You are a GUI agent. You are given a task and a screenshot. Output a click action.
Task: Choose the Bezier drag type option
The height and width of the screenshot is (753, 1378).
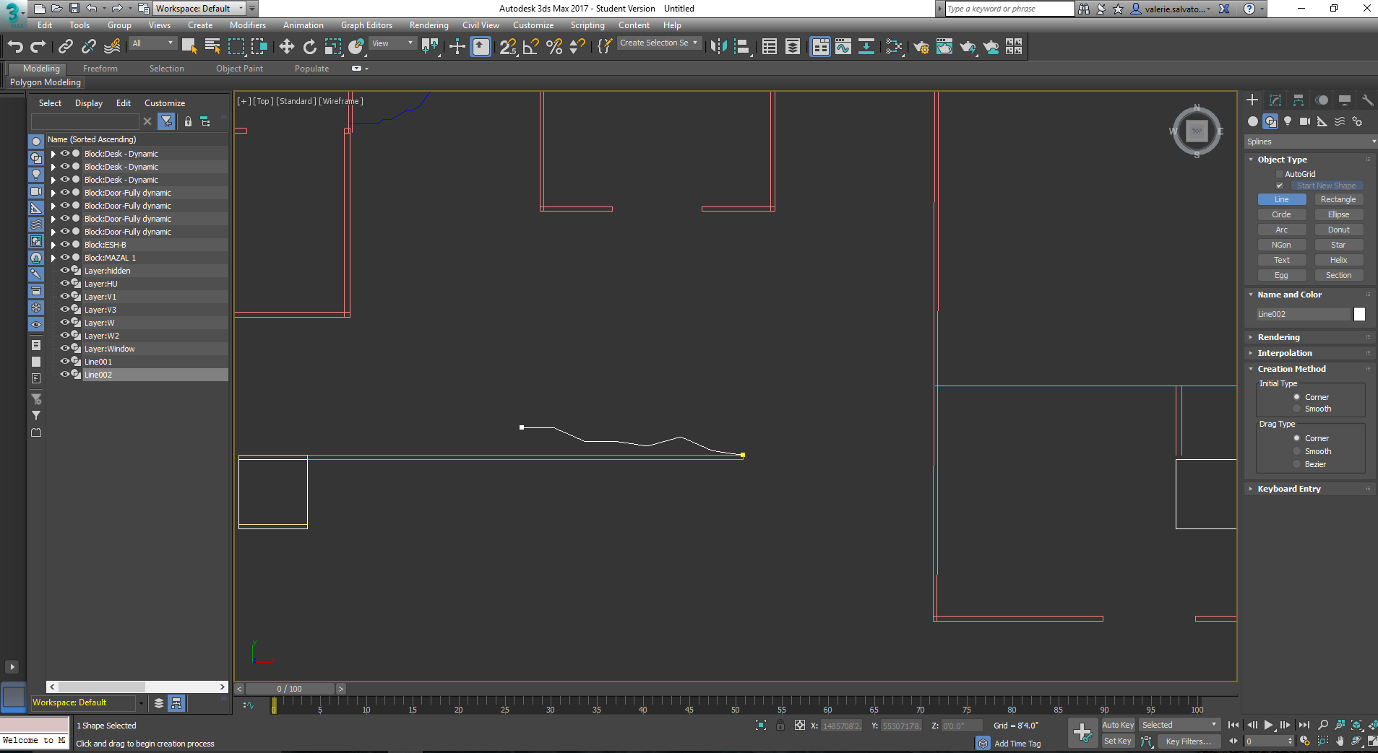1297,464
